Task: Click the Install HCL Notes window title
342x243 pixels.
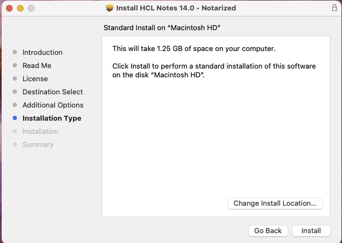Action: (x=176, y=8)
